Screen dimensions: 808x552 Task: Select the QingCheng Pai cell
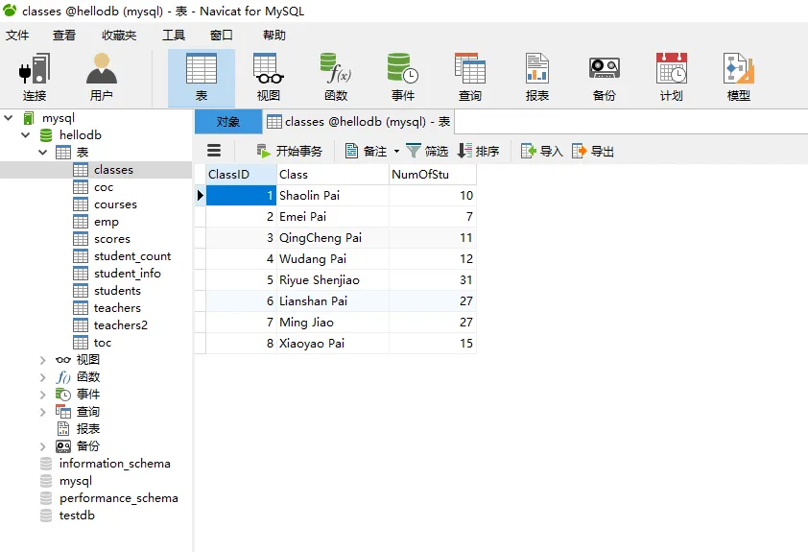click(x=333, y=238)
